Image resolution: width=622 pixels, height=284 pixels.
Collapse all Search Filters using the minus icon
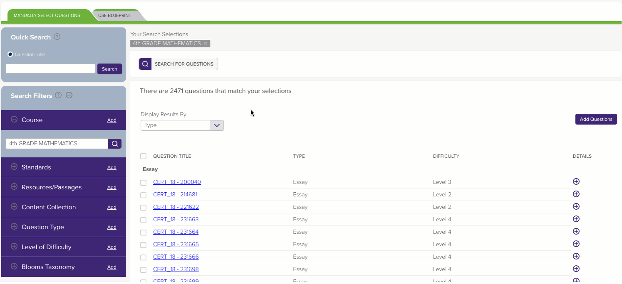69,95
